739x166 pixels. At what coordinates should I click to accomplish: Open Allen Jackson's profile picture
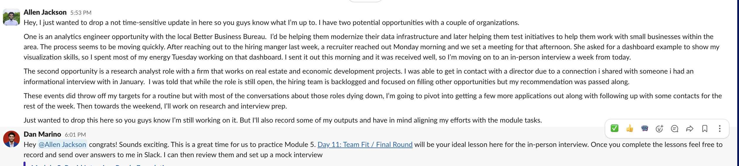coord(11,17)
